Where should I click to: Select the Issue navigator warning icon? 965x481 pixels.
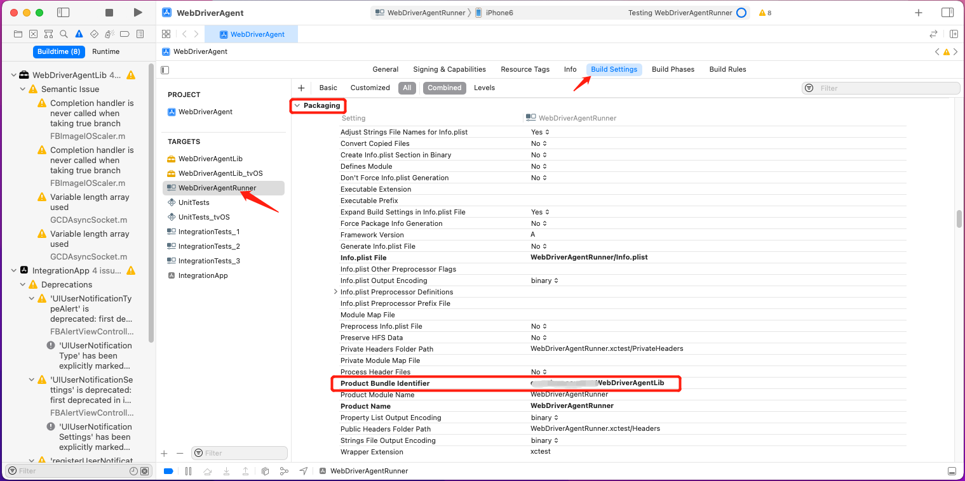[79, 34]
